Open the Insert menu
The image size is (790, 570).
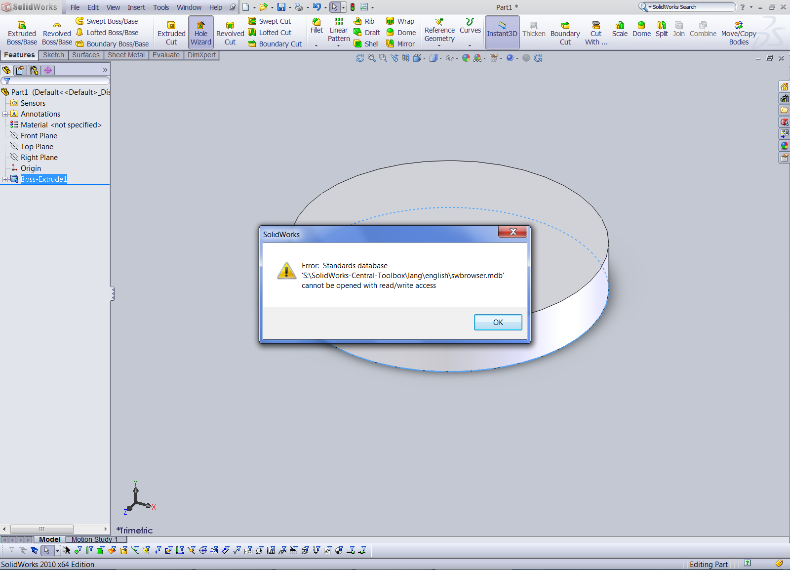click(136, 7)
